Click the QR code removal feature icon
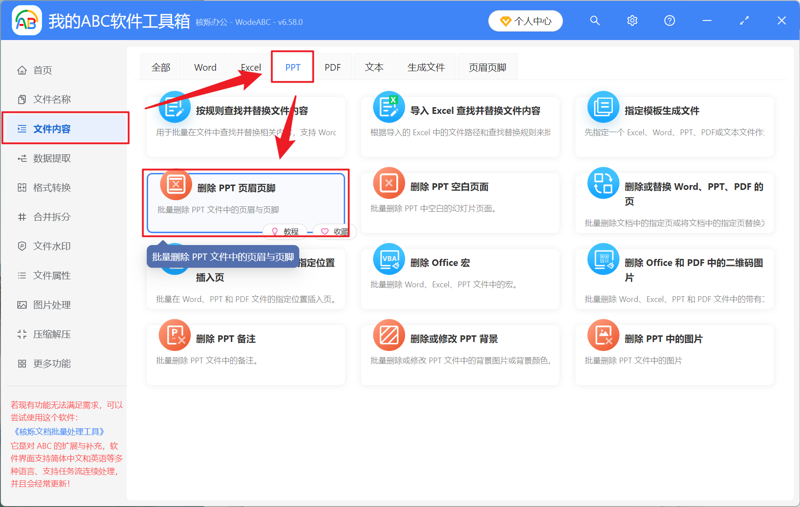The width and height of the screenshot is (800, 507). pyautogui.click(x=603, y=259)
